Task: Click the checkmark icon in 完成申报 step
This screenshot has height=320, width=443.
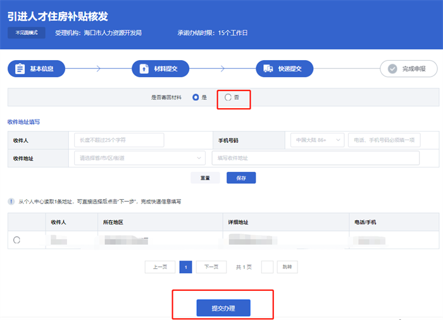Action: [392, 69]
